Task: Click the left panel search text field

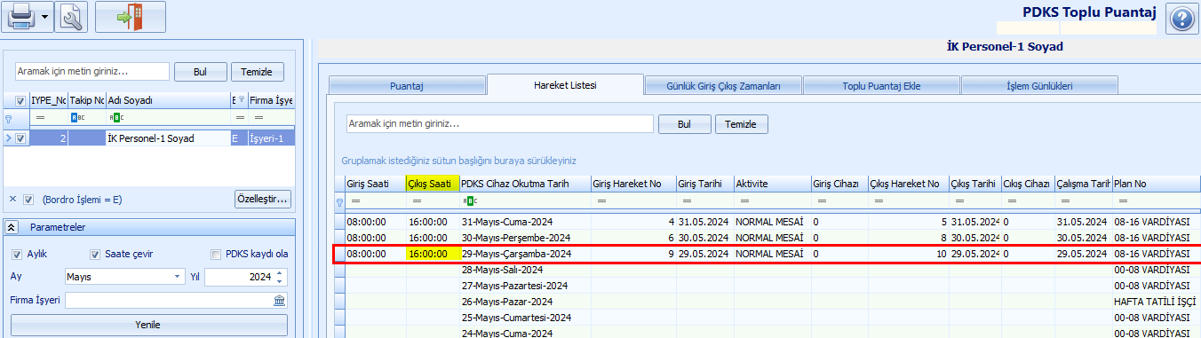Action: click(91, 72)
